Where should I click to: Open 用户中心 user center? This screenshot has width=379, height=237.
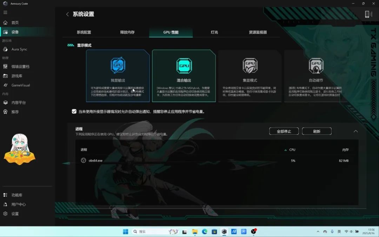click(x=18, y=204)
